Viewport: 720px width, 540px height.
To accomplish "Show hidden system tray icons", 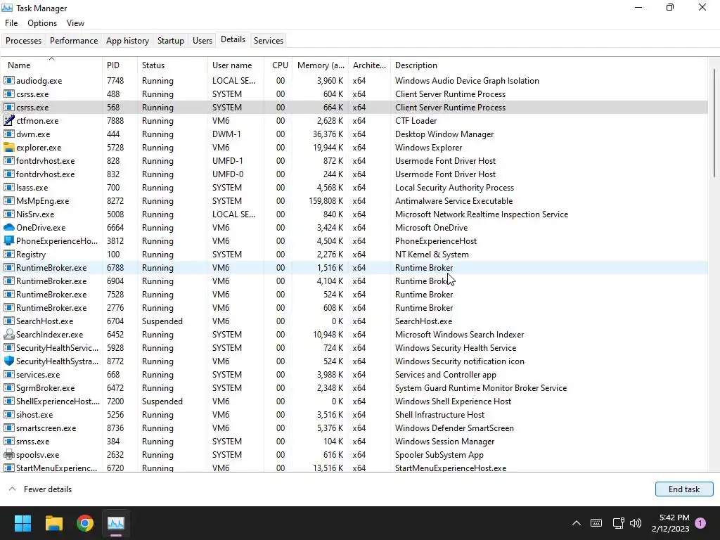I will point(577,523).
